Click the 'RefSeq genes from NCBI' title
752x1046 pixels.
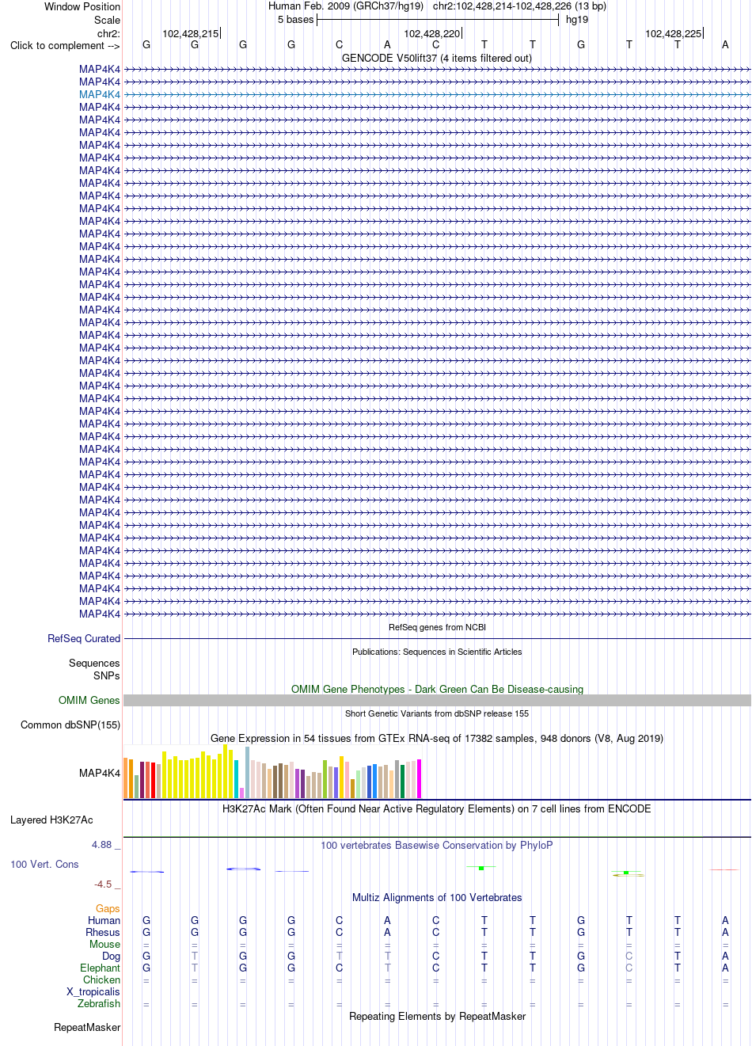437,627
